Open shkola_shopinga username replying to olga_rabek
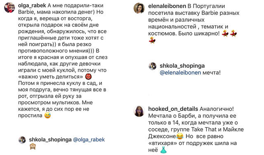Screen dimensions: 264x155 click(50, 139)
